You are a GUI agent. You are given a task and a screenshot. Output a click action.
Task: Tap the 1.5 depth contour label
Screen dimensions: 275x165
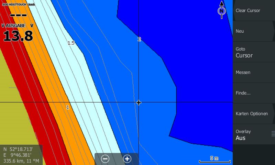tap(71, 43)
